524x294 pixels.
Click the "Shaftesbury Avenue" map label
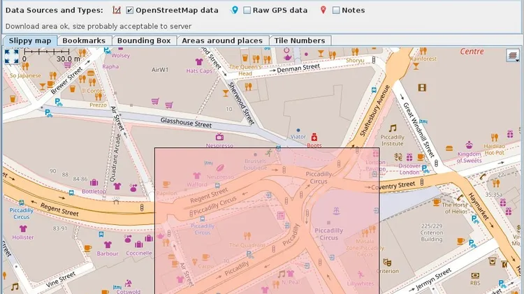pyautogui.click(x=374, y=110)
